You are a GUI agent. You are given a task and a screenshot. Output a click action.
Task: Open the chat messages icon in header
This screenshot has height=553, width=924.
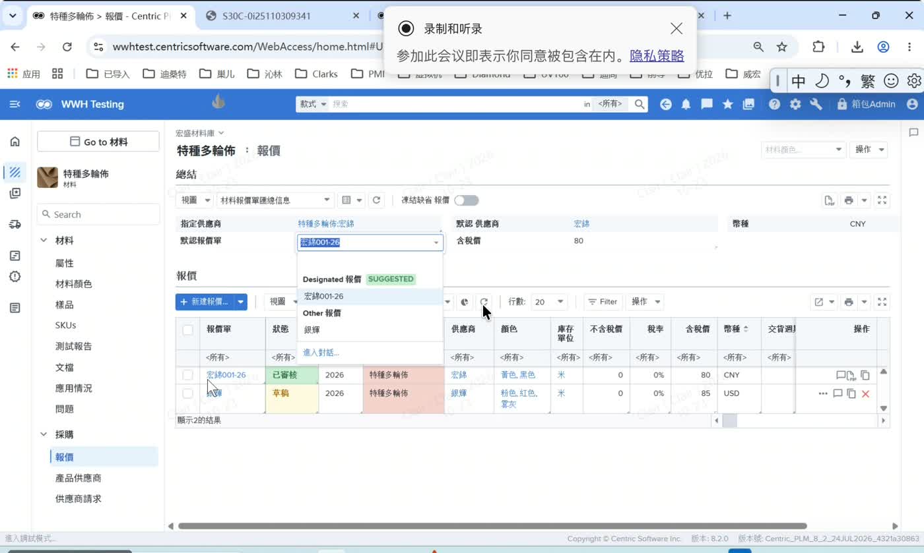click(x=707, y=104)
